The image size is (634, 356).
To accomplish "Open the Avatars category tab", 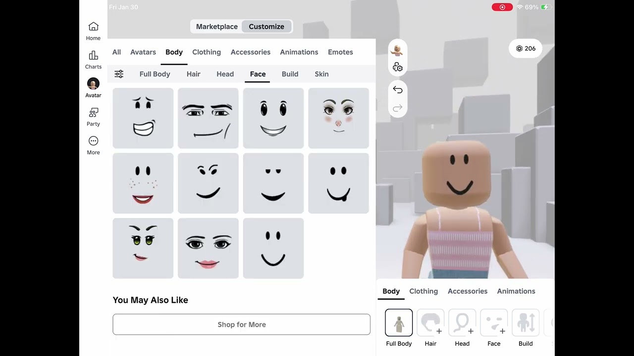I will tap(143, 52).
